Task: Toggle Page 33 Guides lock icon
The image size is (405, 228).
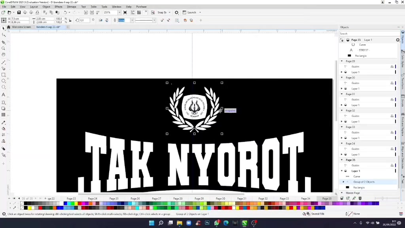Action: pyautogui.click(x=392, y=132)
